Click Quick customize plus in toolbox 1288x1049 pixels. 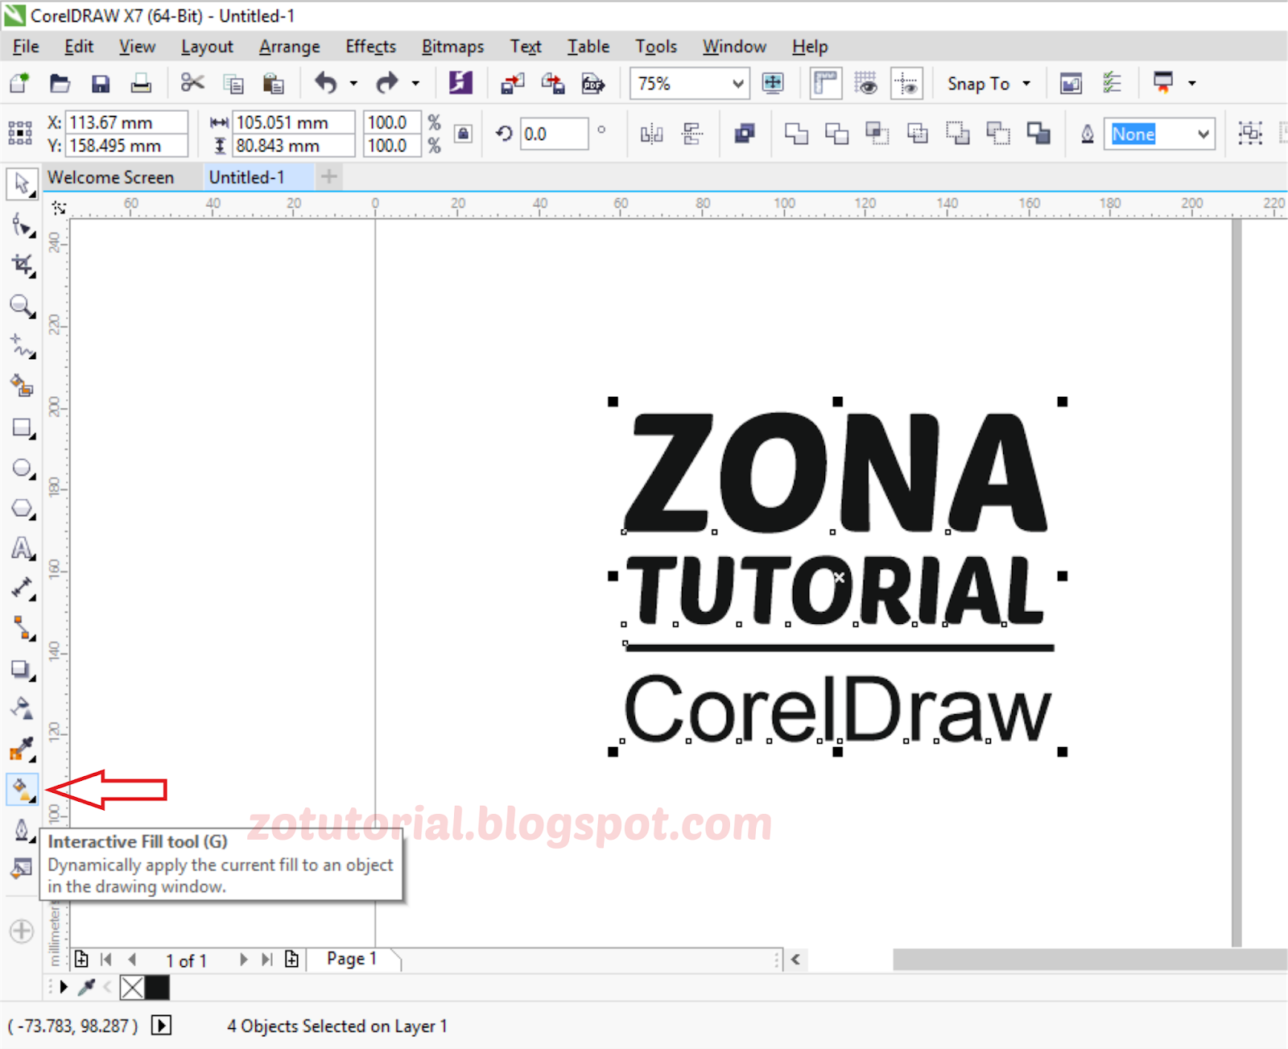click(22, 931)
